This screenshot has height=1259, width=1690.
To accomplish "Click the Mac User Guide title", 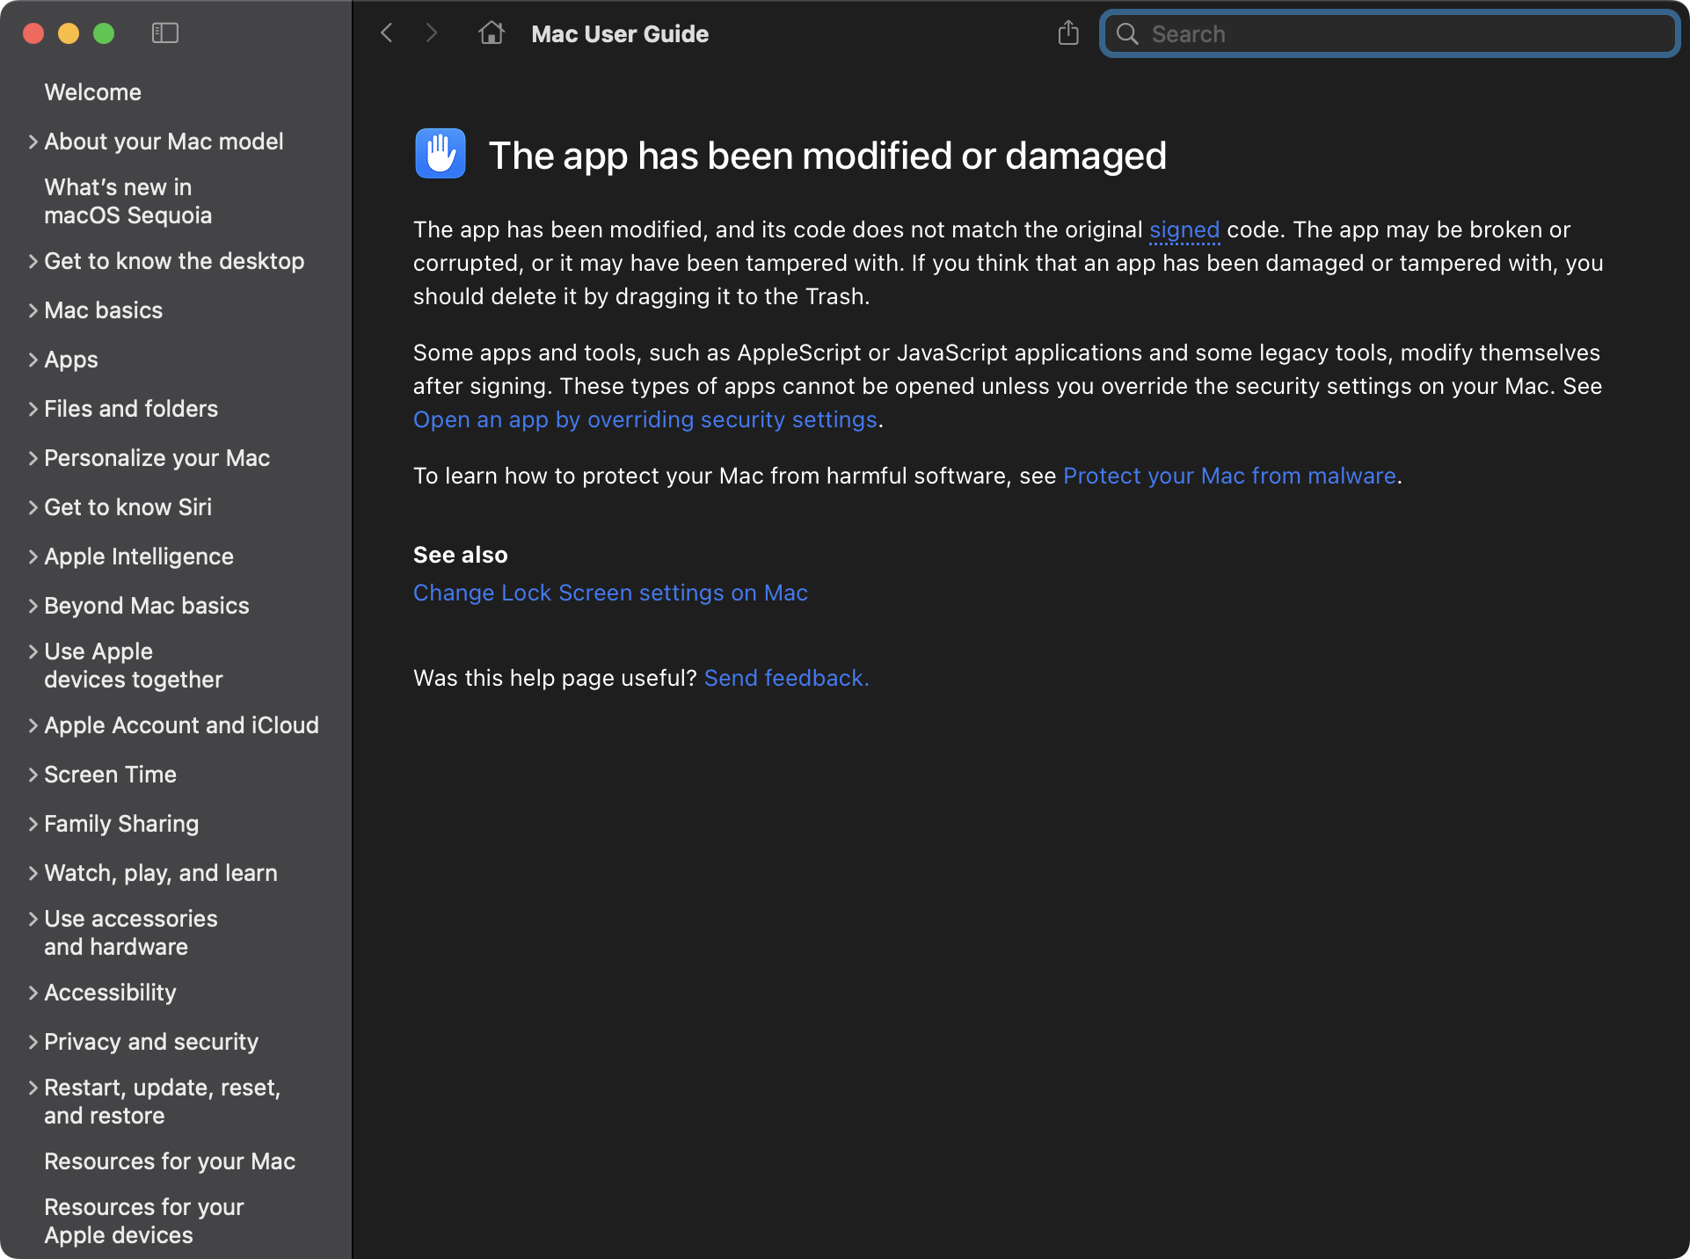I will [x=620, y=34].
